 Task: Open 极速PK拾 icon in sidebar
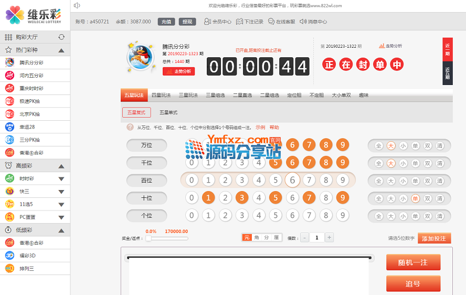point(9,101)
